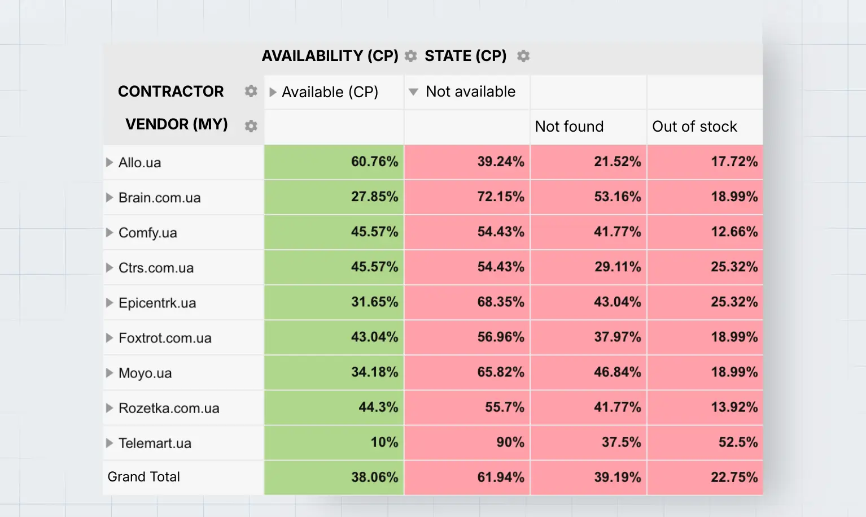Image resolution: width=866 pixels, height=517 pixels.
Task: Expand the Allo.ua row details
Action: [108, 162]
